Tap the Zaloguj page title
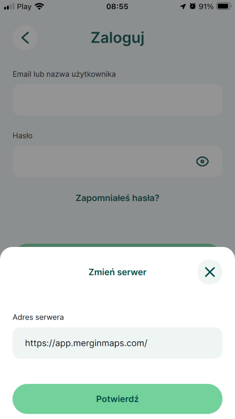Image resolution: width=235 pixels, height=419 pixels. click(x=117, y=38)
